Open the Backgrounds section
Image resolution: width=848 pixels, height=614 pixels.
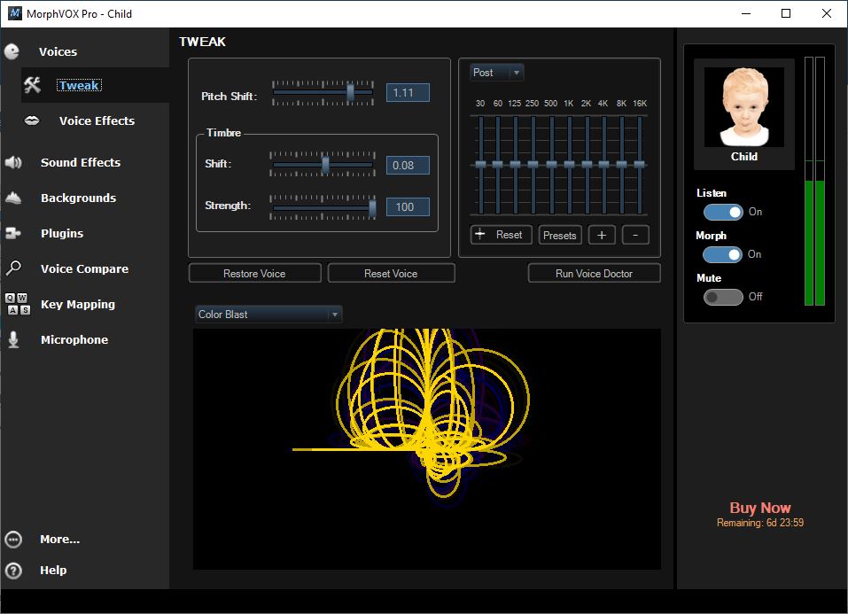pyautogui.click(x=78, y=198)
